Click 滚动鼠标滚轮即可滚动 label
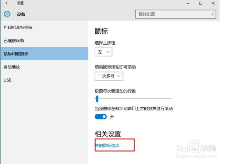Screen dimensions: 229x164 point(115,67)
